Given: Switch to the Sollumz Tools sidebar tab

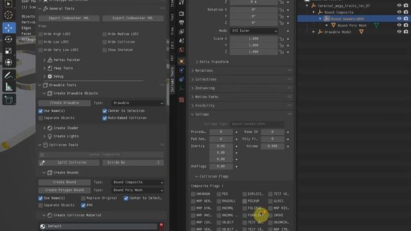Looking at the screenshot, I should tap(172, 80).
